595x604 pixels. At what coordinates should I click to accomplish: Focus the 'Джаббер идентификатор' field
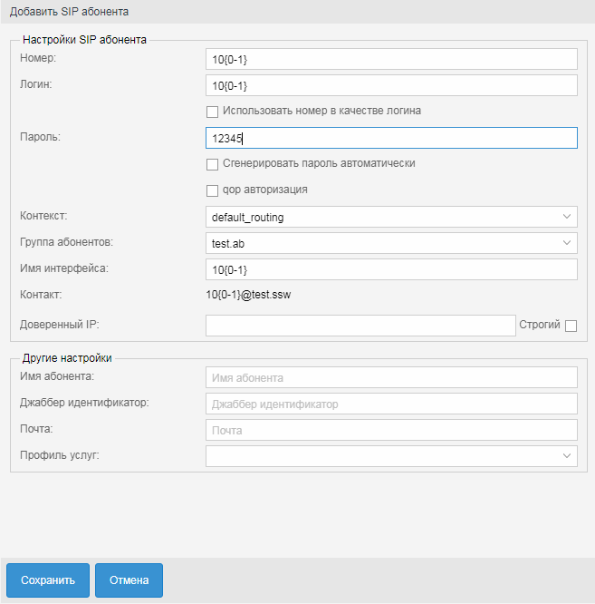click(x=391, y=404)
